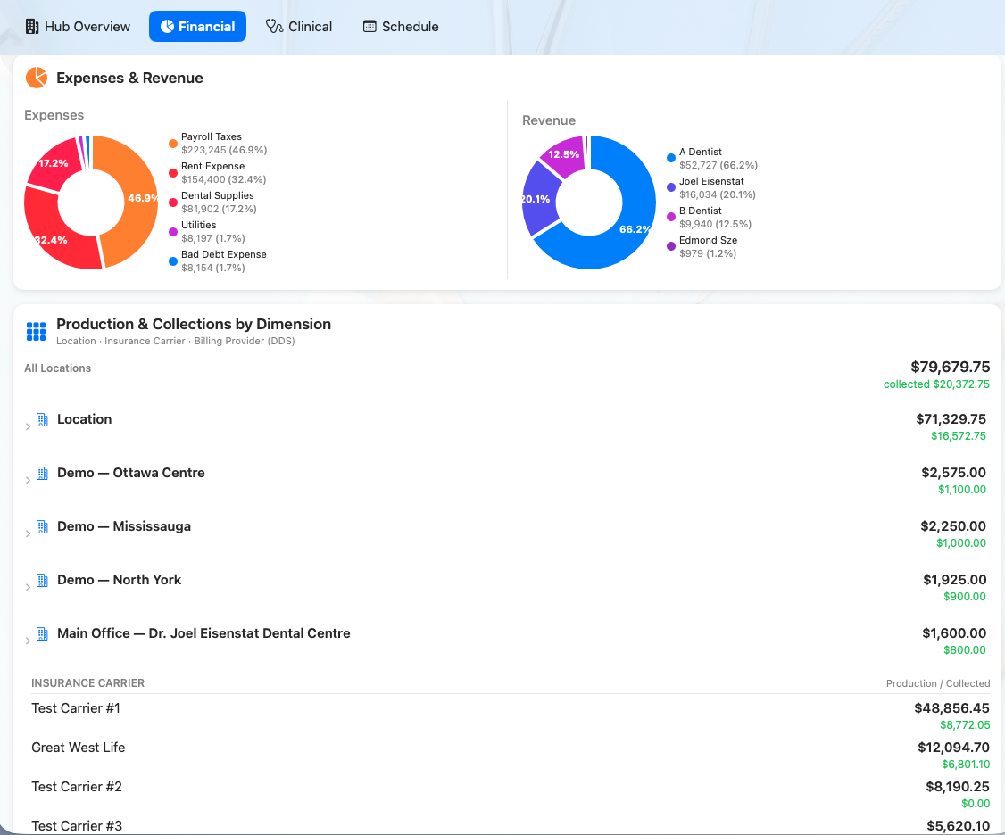This screenshot has width=1005, height=835.
Task: Select the Edmond Sze revenue label
Action: [709, 240]
